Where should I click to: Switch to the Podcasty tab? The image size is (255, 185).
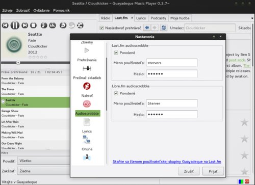159,18
